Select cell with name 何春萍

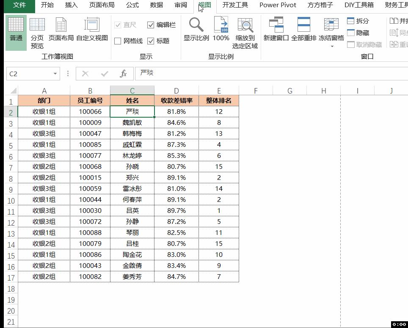coord(132,199)
